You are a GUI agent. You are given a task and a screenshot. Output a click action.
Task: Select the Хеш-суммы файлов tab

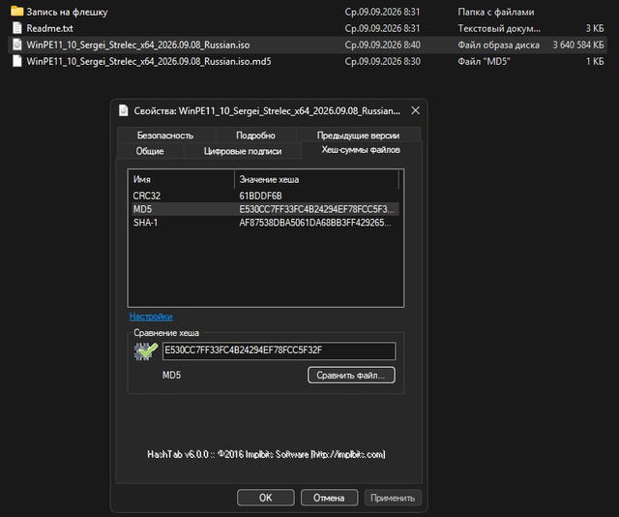click(x=361, y=150)
